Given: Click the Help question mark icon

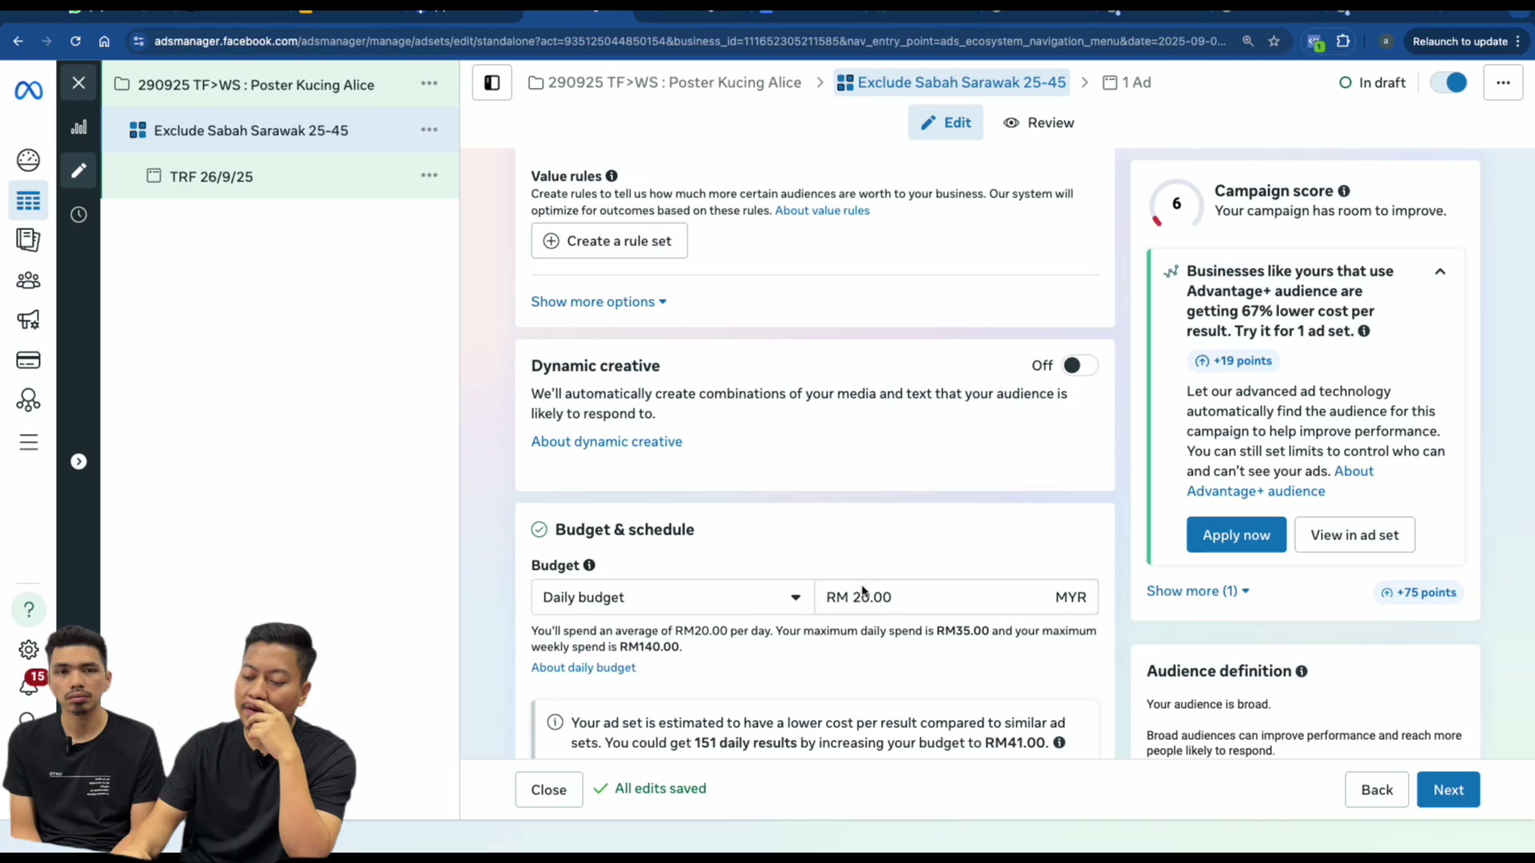Looking at the screenshot, I should pyautogui.click(x=29, y=610).
